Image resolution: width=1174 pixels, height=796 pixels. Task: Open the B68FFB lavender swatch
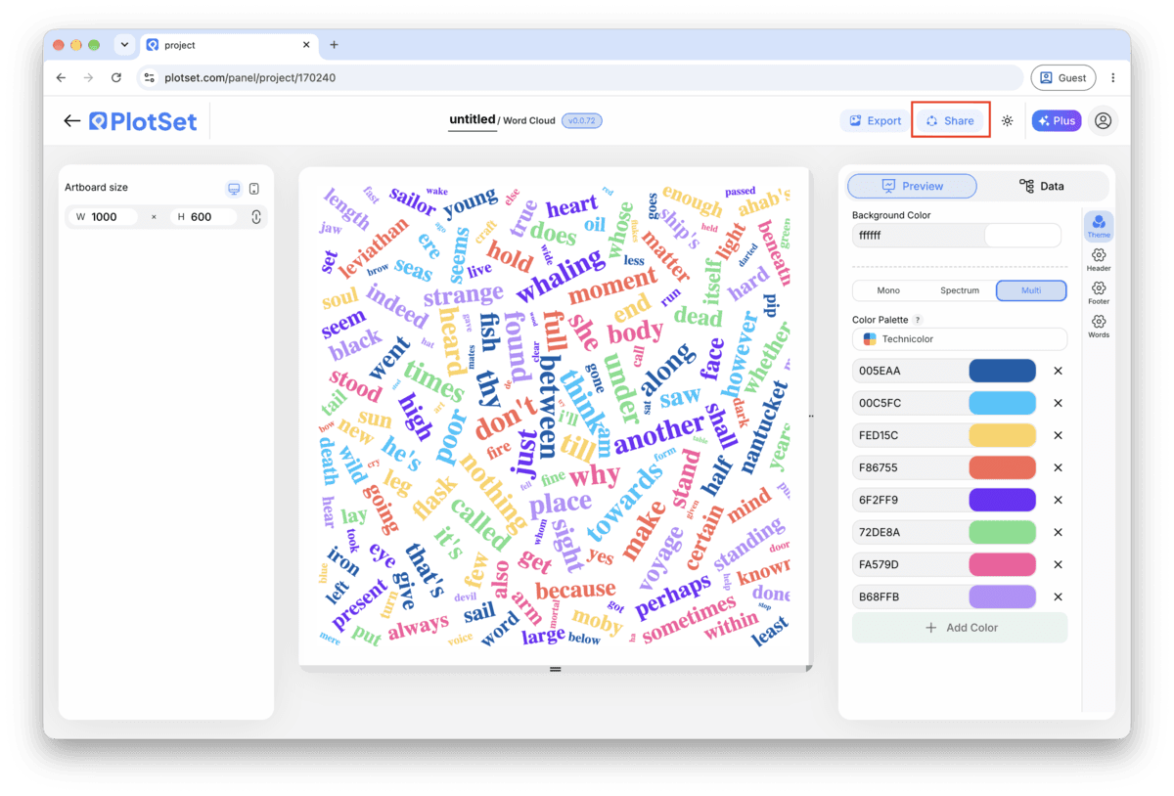tap(1002, 597)
